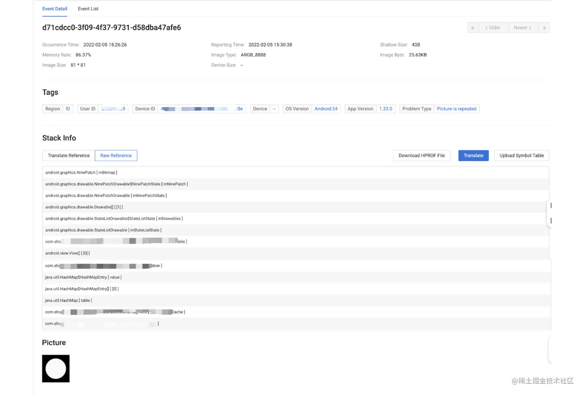This screenshot has height=395, width=584.
Task: Select the event ID title d71cdcc0-3f09-4f37-9731-d58dba47afe6
Action: click(112, 28)
